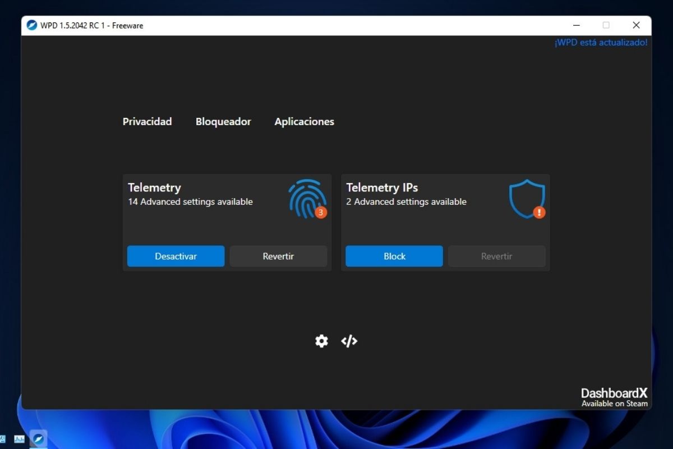The image size is (673, 449).
Task: Click Revertir in the Telemetry card
Action: pyautogui.click(x=278, y=256)
